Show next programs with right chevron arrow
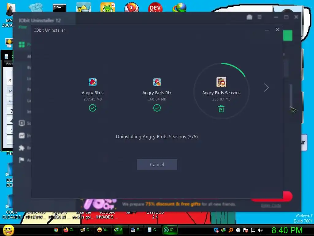This screenshot has height=236, width=314. coord(266,88)
